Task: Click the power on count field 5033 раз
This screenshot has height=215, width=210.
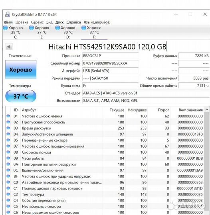Action: click(x=194, y=78)
